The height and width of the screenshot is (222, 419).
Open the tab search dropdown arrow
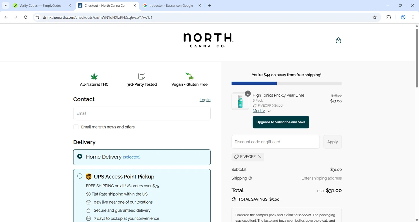point(6,6)
